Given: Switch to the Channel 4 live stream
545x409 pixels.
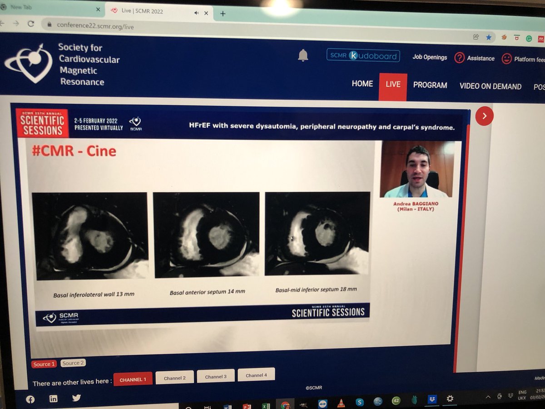Looking at the screenshot, I should (x=256, y=375).
